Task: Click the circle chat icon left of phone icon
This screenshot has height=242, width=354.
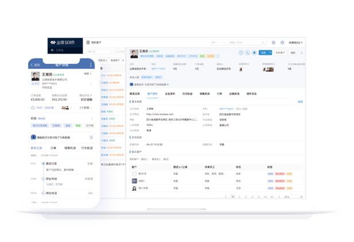Action: coord(241,52)
